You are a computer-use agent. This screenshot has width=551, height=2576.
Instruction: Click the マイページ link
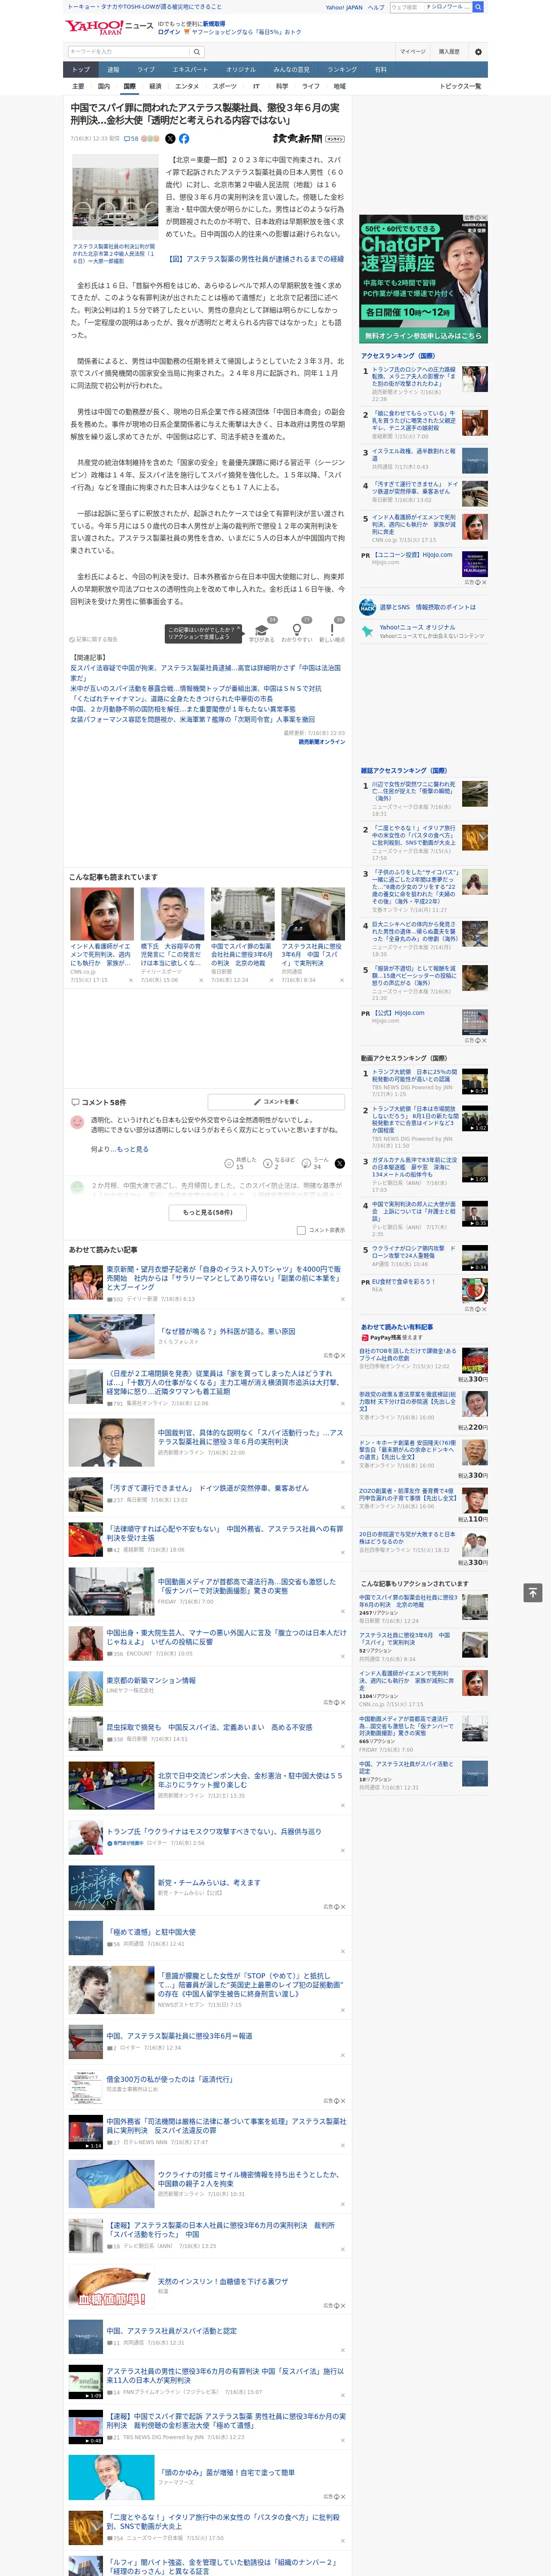pos(412,51)
